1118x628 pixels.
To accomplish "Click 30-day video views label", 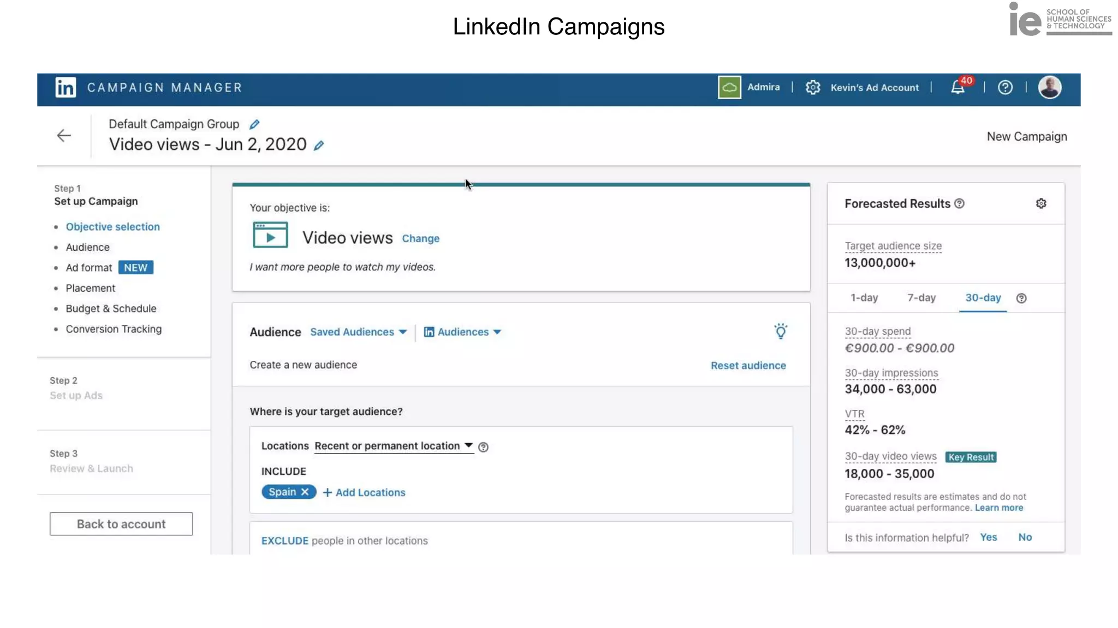I will pyautogui.click(x=891, y=456).
